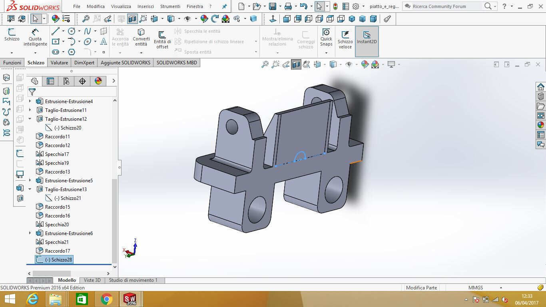The width and height of the screenshot is (546, 307).
Task: Open the Options gear icon
Action: coord(355,6)
